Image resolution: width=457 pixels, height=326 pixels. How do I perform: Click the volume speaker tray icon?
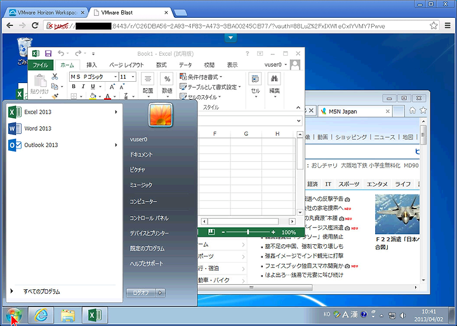[x=403, y=315]
